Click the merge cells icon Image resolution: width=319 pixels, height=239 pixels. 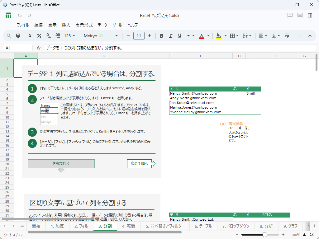pos(245,36)
